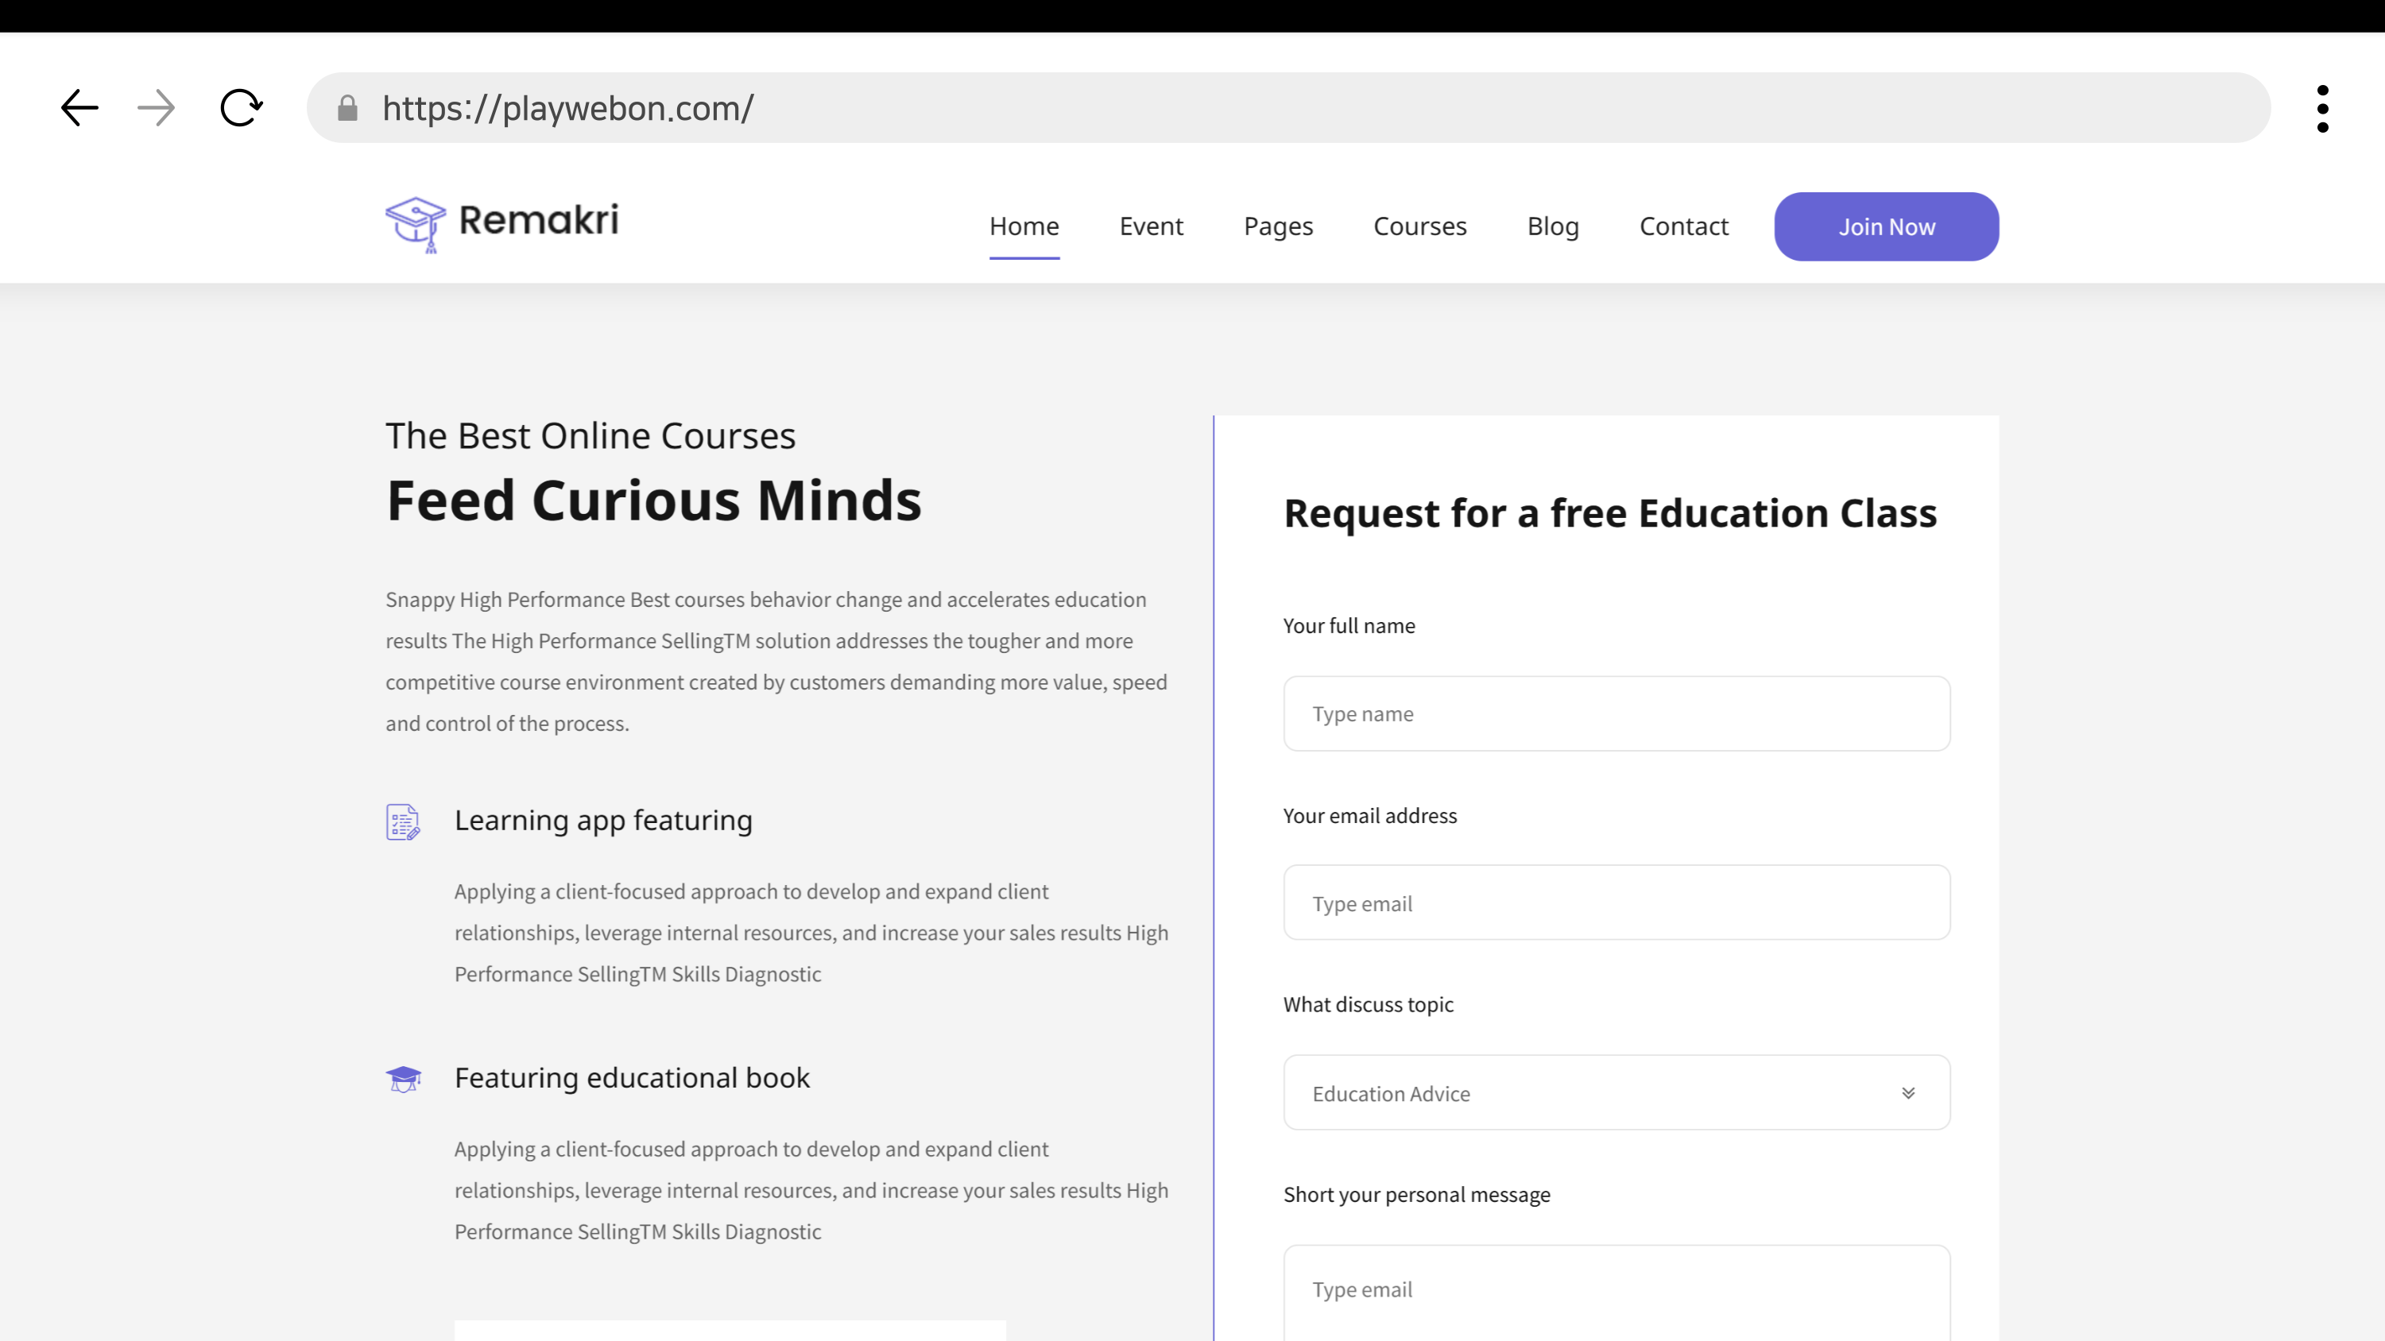Screen dimensions: 2385x1341
Task: Click the browser forward arrow
Action: pyautogui.click(x=156, y=107)
